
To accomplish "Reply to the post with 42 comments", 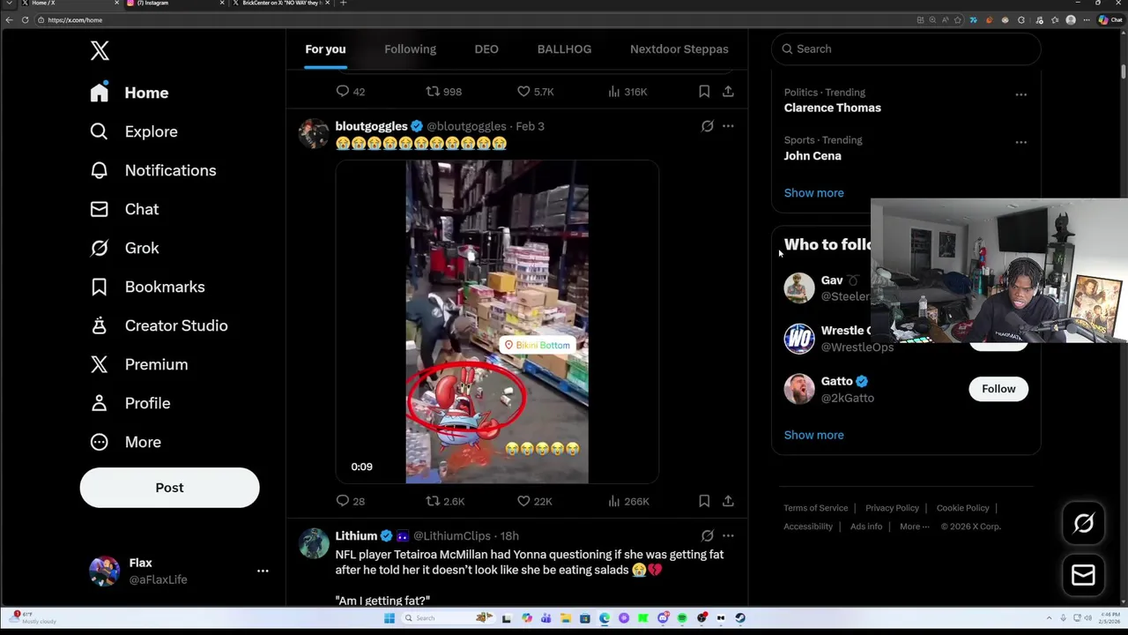I will click(x=350, y=92).
